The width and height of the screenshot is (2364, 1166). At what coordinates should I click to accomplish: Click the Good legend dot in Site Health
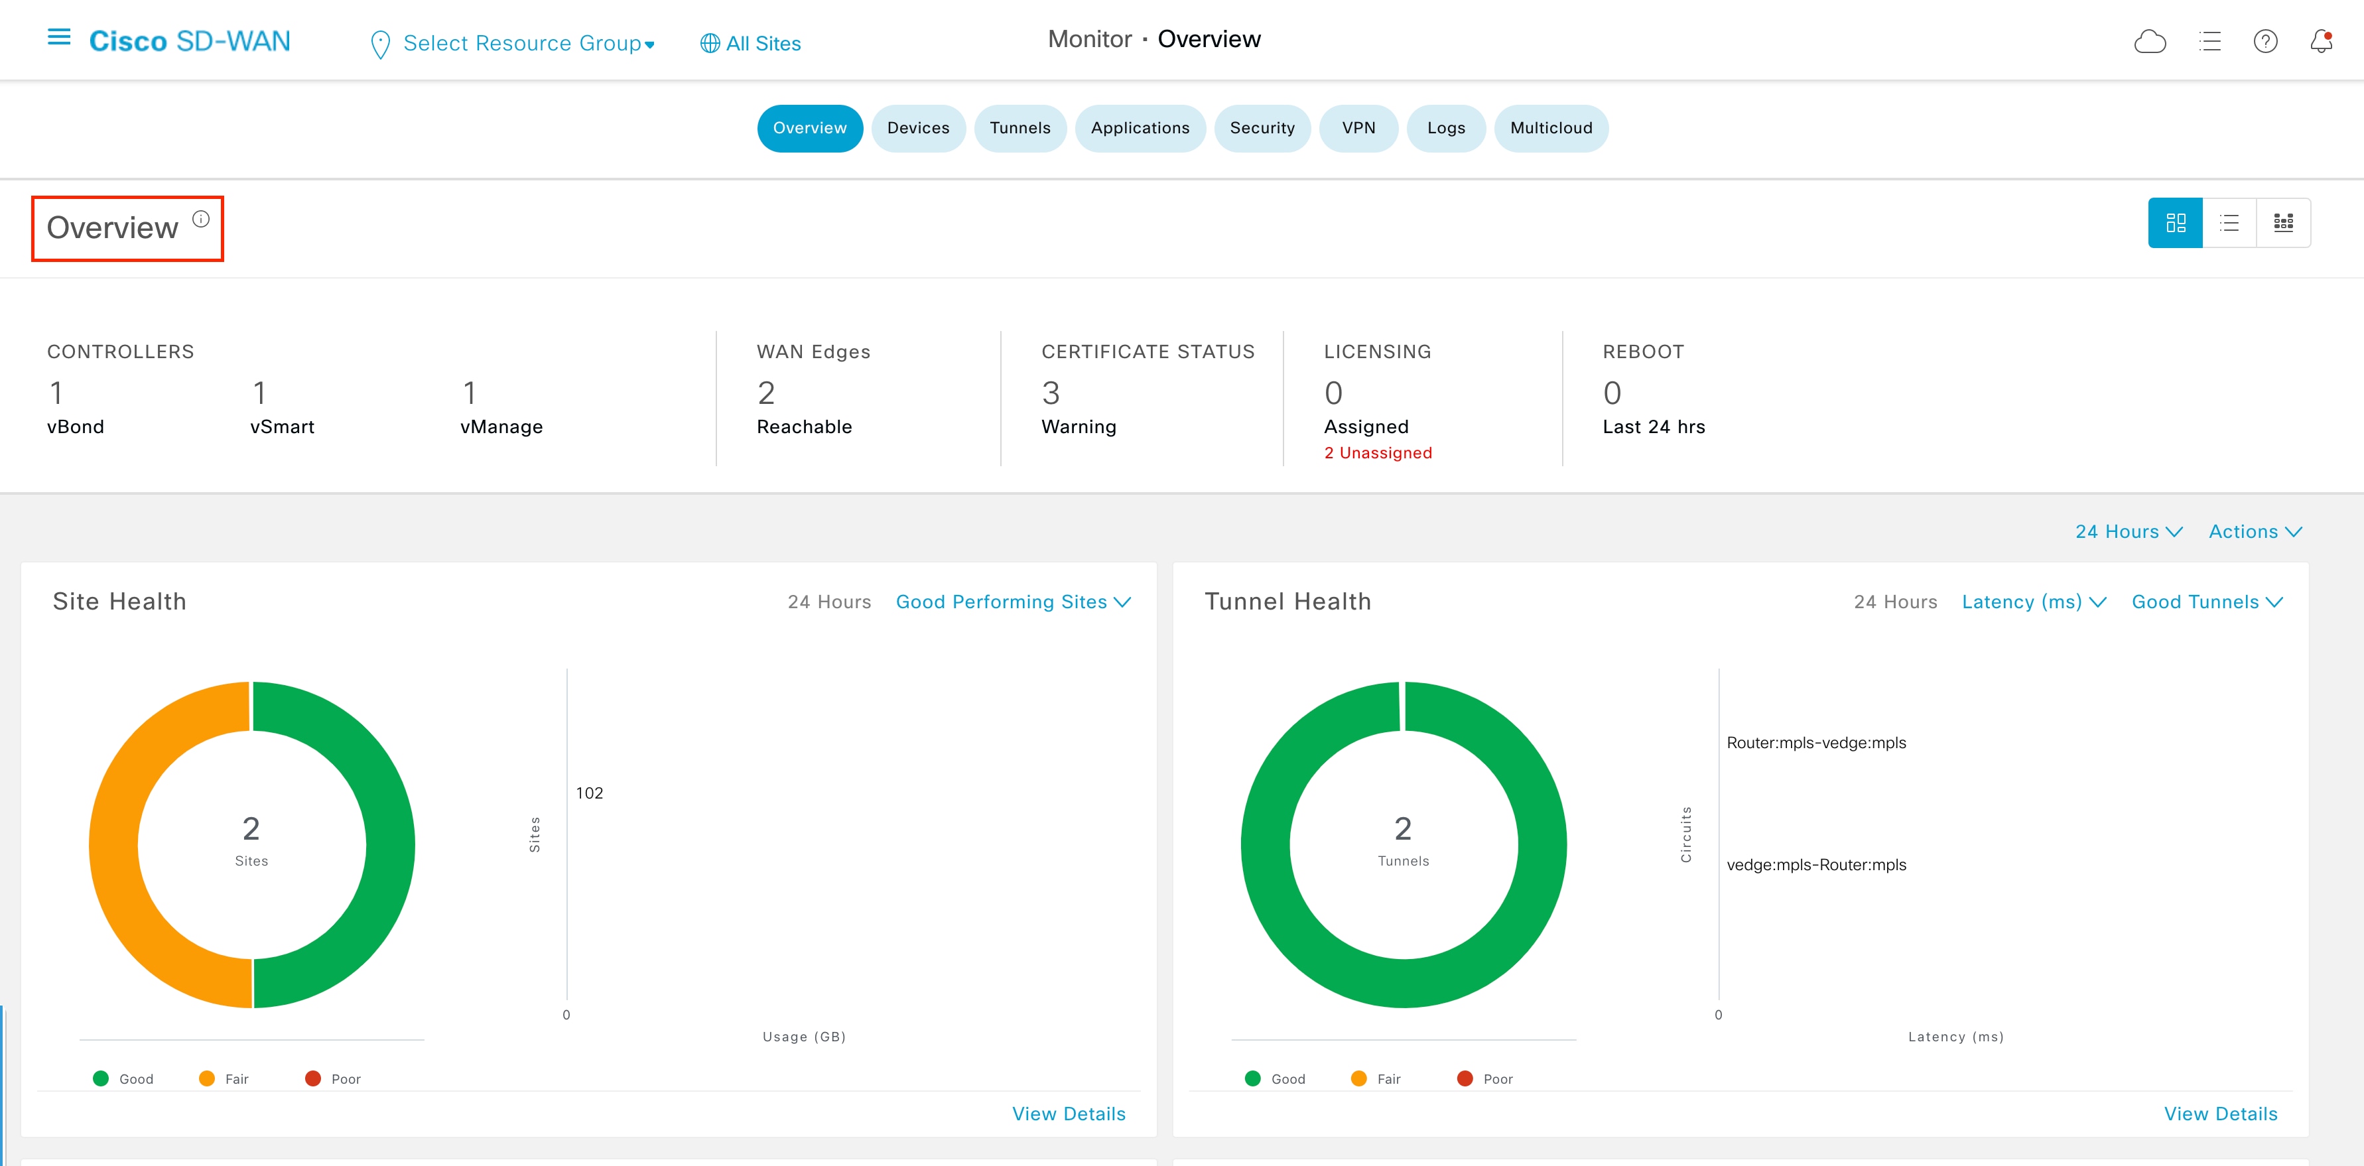point(101,1079)
